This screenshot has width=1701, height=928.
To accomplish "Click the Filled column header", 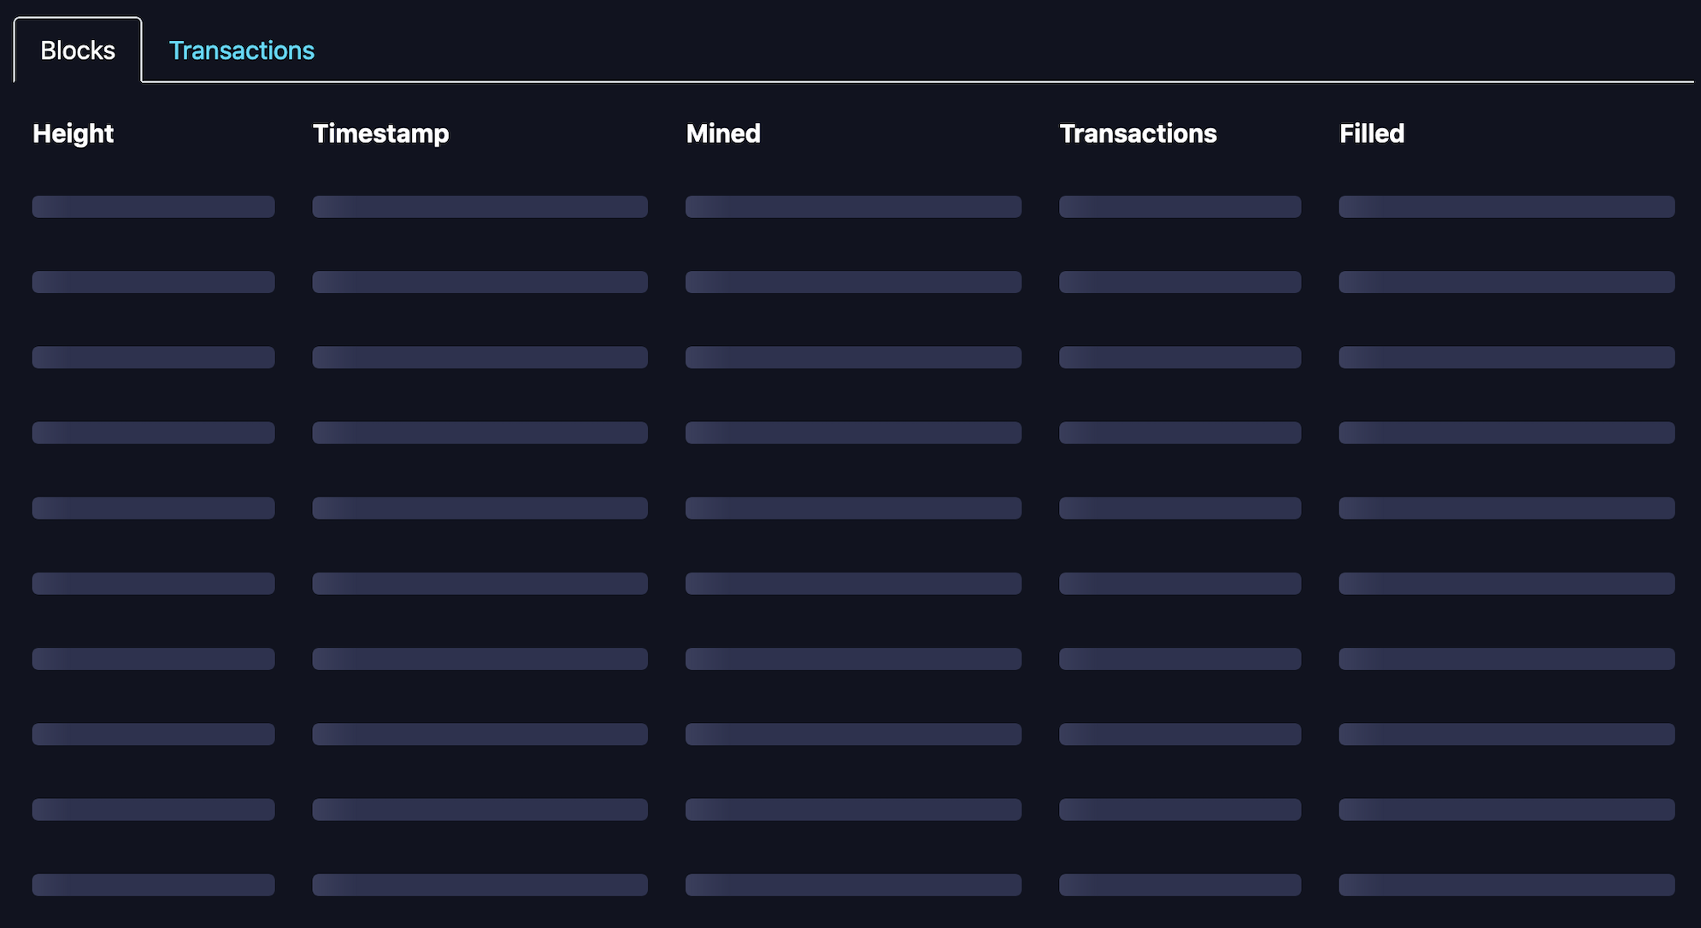I will tap(1371, 133).
